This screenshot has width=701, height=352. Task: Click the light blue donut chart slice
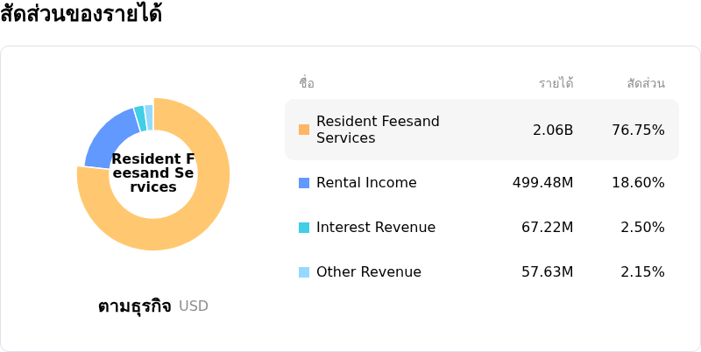click(149, 117)
